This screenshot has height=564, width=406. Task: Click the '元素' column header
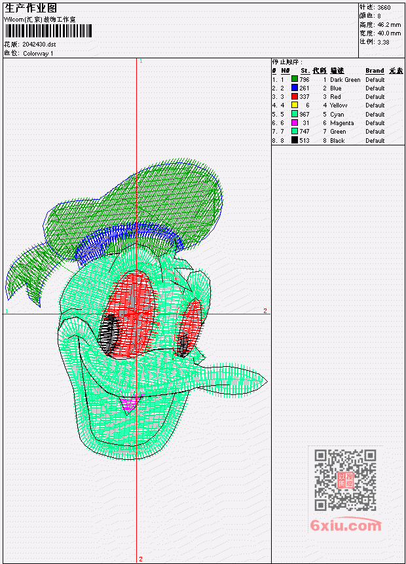[x=396, y=71]
